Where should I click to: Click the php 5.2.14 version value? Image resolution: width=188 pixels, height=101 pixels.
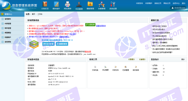[x=52, y=79]
